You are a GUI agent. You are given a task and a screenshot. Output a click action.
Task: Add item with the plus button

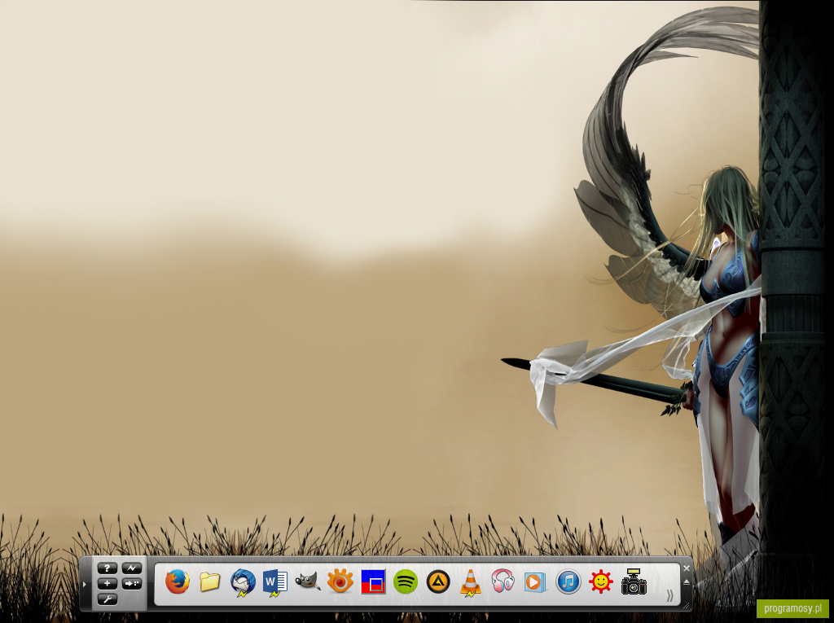click(107, 584)
